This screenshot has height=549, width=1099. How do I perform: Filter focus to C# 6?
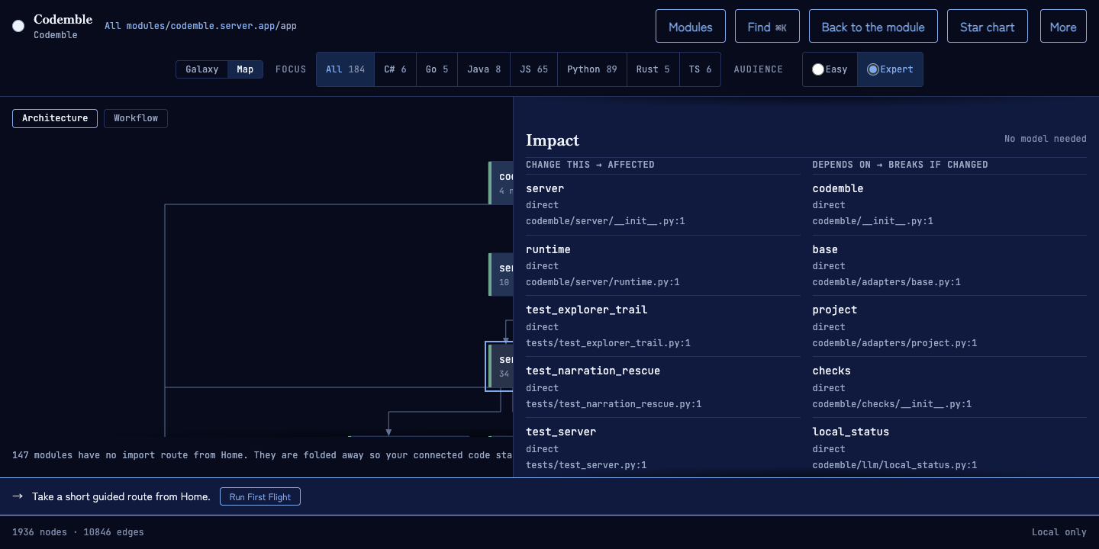pyautogui.click(x=395, y=69)
